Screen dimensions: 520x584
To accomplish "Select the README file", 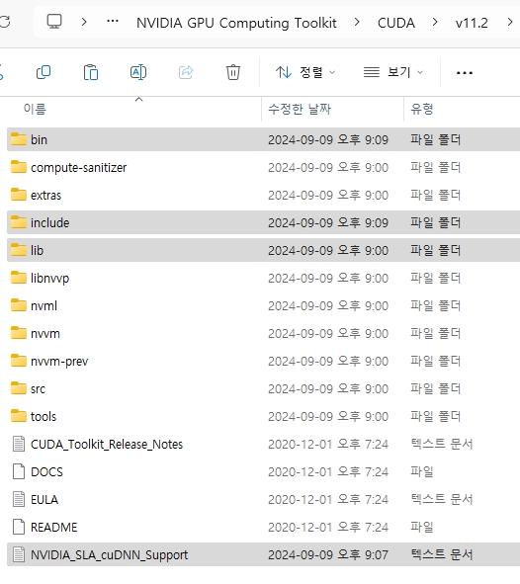I will click(263, 527).
